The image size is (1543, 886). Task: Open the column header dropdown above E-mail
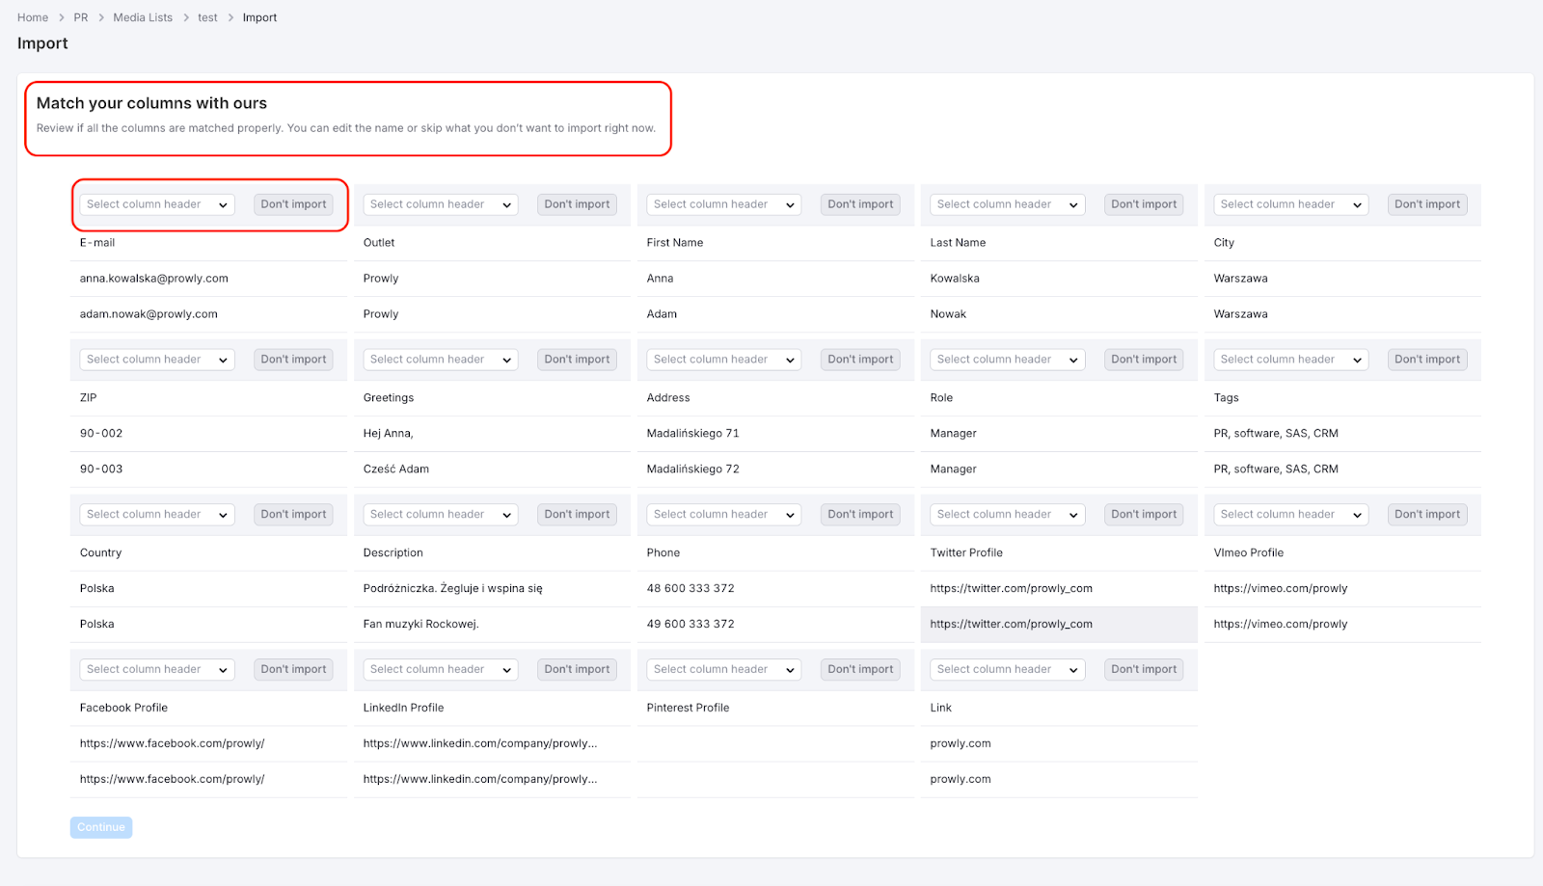point(156,204)
